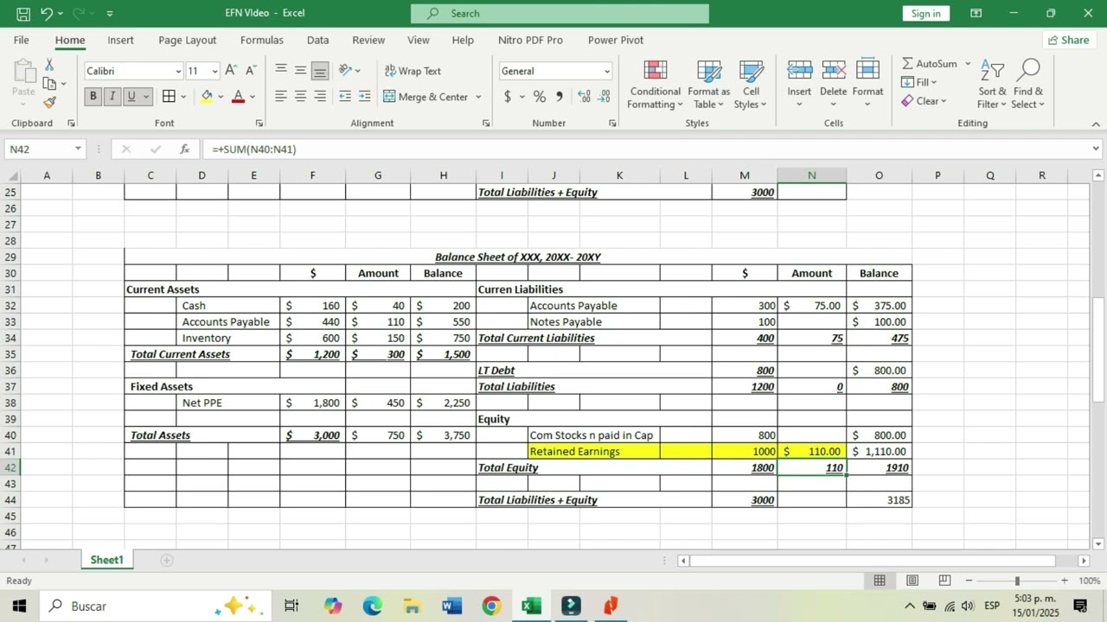
Task: Apply Percent Style format
Action: point(539,97)
